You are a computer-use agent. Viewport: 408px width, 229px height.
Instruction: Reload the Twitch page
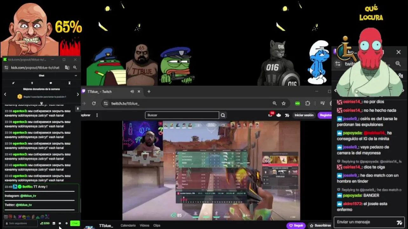click(94, 103)
